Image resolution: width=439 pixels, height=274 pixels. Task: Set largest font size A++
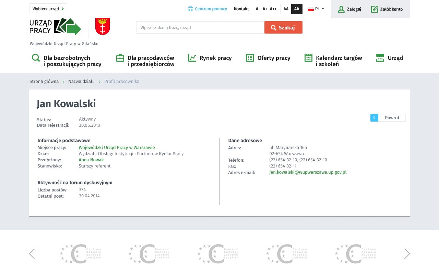(273, 9)
